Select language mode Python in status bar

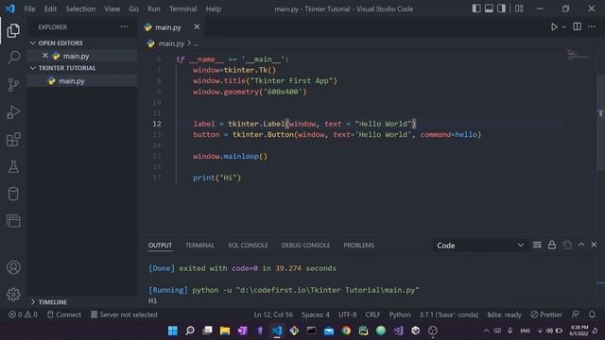pyautogui.click(x=400, y=314)
